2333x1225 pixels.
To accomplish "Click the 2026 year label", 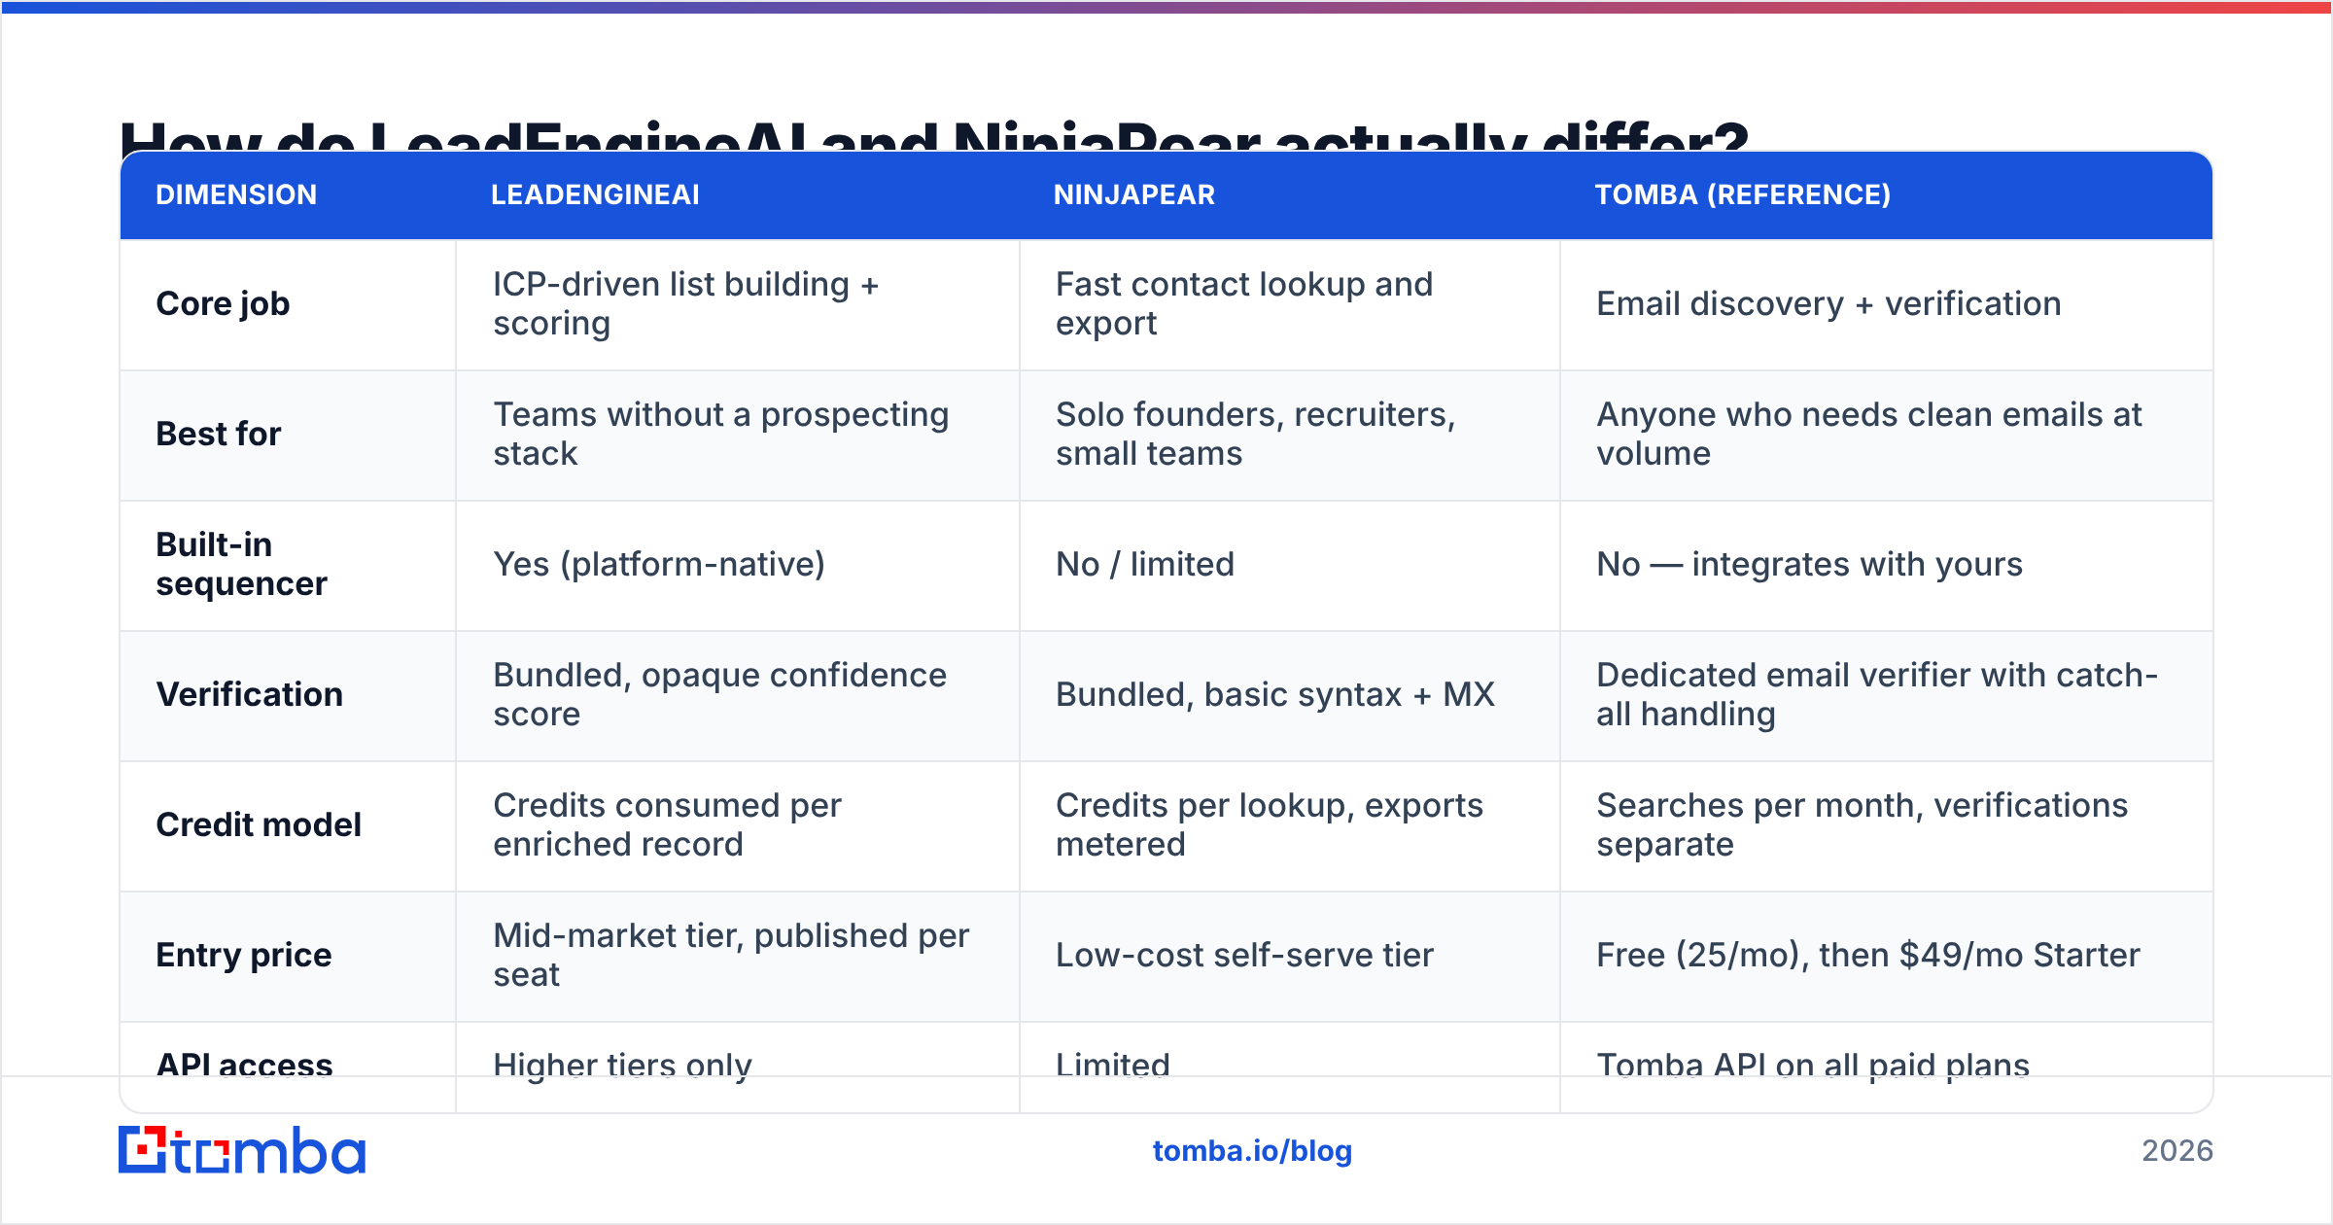I will tap(2177, 1151).
